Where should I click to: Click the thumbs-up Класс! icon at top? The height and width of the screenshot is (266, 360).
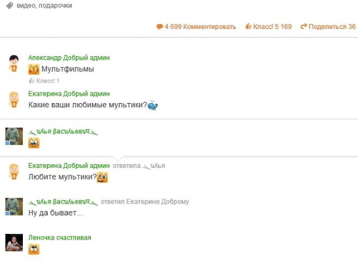coord(248,27)
